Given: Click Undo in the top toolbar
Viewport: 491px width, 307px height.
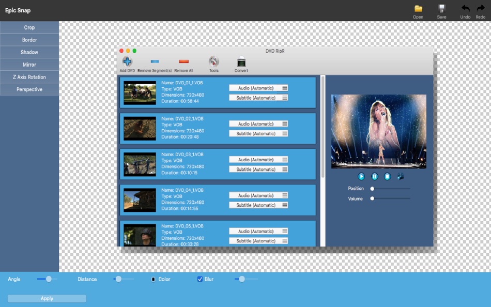Looking at the screenshot, I should [465, 10].
